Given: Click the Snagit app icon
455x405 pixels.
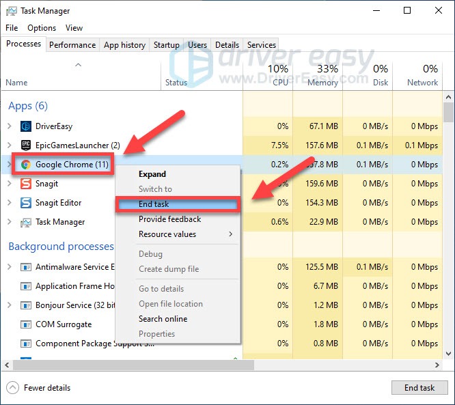Looking at the screenshot, I should 26,184.
